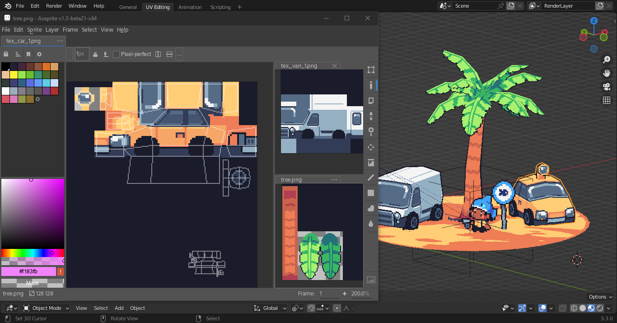Toggle the Pixel-perfect checkbox
Viewport: 617px width, 323px height.
116,54
